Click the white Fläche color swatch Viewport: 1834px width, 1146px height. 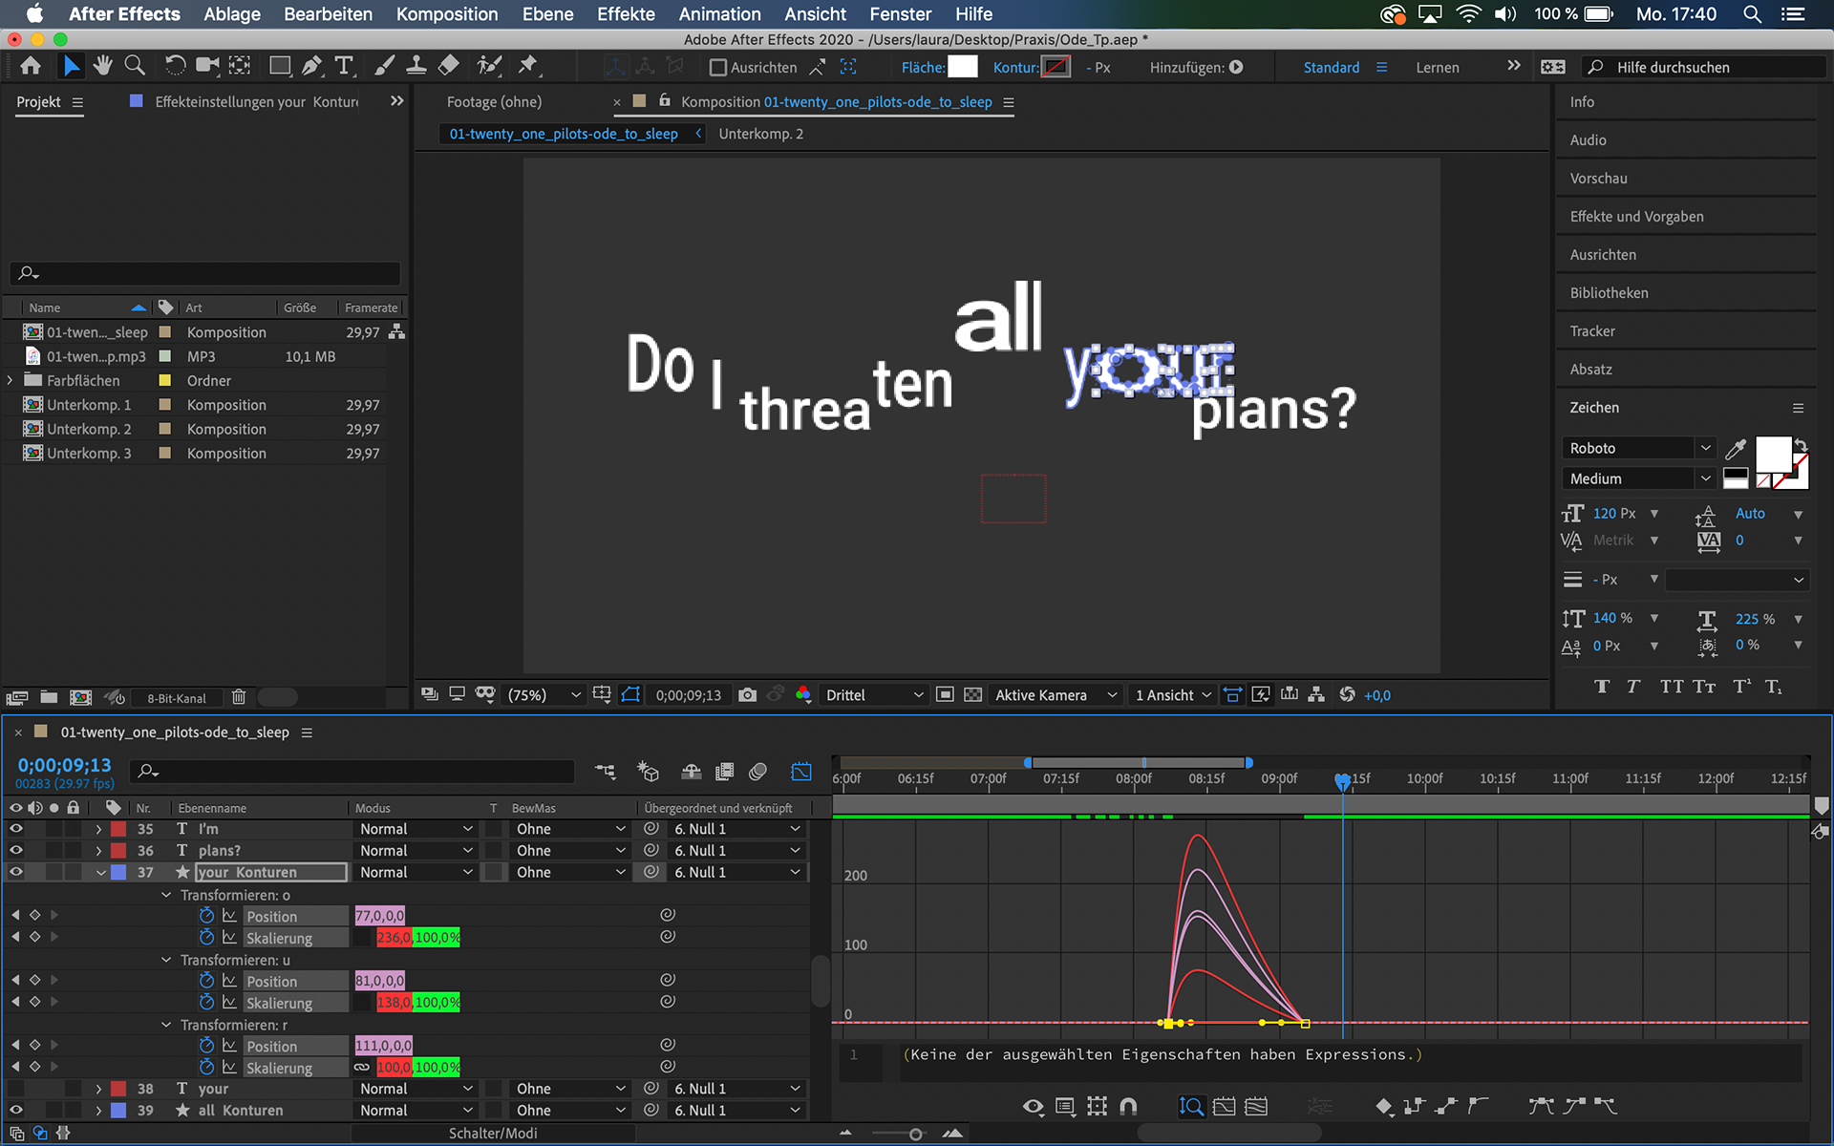(962, 67)
